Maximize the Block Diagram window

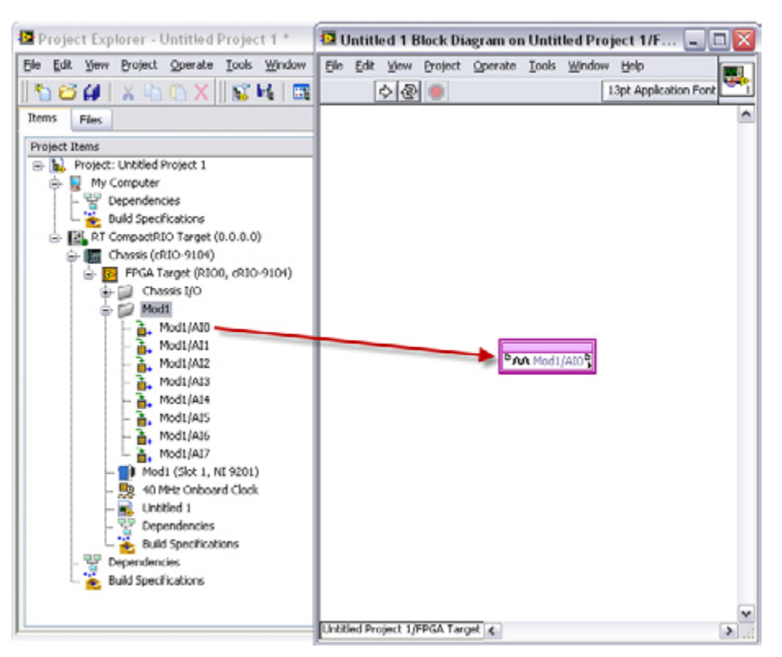(719, 40)
